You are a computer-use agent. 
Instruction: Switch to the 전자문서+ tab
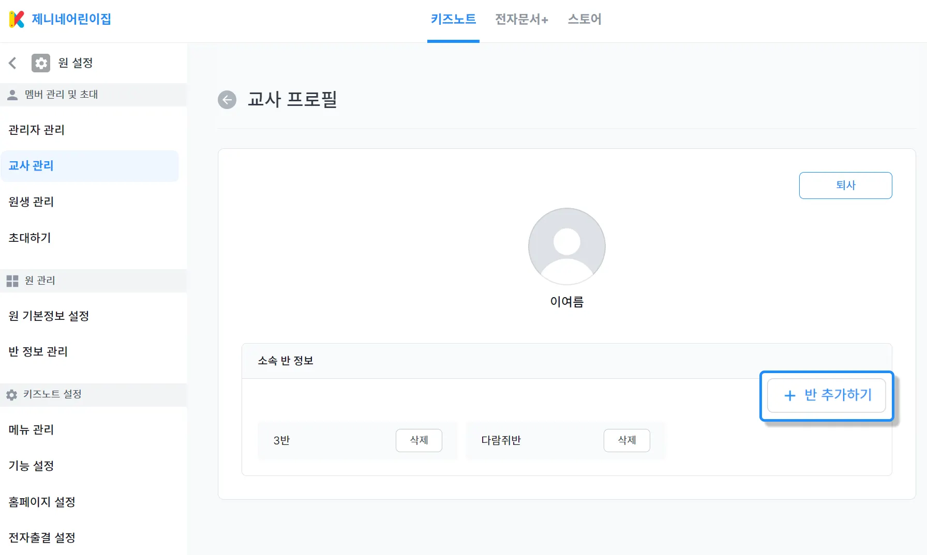click(521, 20)
